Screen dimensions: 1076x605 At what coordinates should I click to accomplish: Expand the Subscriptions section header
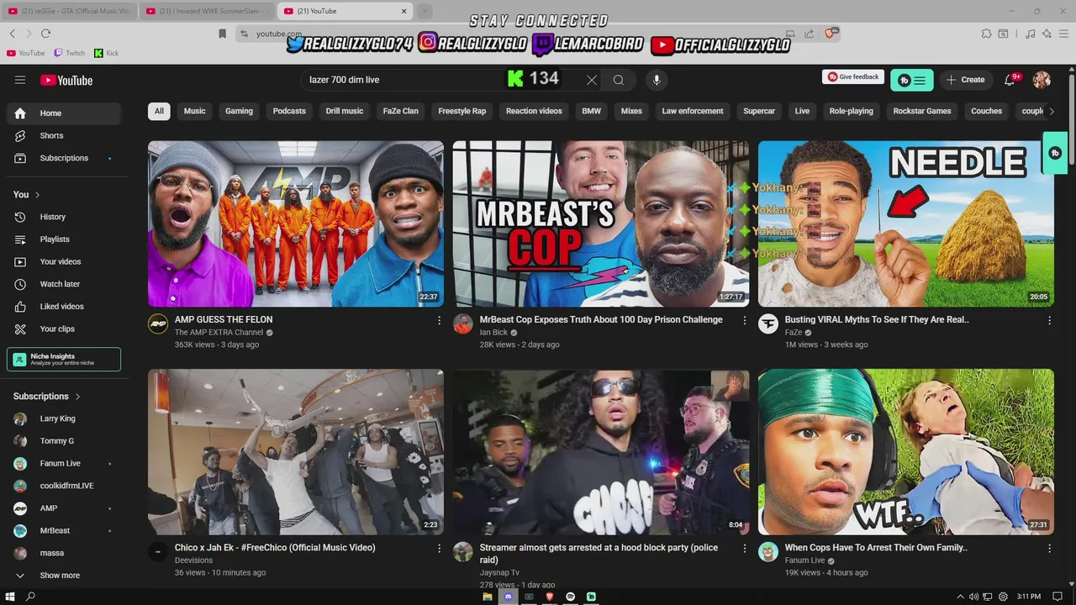(x=47, y=397)
